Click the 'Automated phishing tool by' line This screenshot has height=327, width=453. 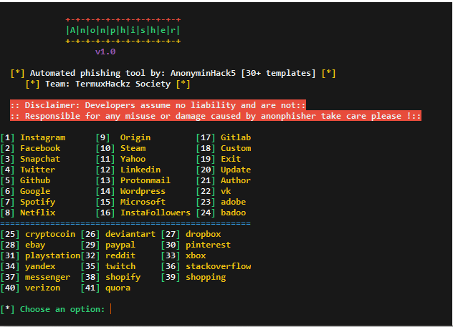tap(173, 73)
